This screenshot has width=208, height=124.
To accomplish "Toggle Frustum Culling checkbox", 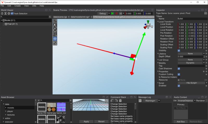I will pyautogui.click(x=179, y=74).
